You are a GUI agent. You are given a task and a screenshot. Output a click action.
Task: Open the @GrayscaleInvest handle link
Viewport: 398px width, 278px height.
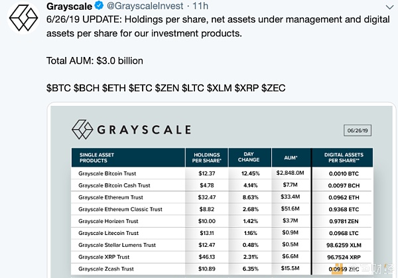click(x=145, y=6)
